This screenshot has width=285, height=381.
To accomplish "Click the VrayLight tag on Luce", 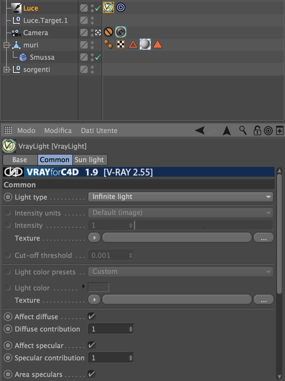I will pyautogui.click(x=108, y=7).
